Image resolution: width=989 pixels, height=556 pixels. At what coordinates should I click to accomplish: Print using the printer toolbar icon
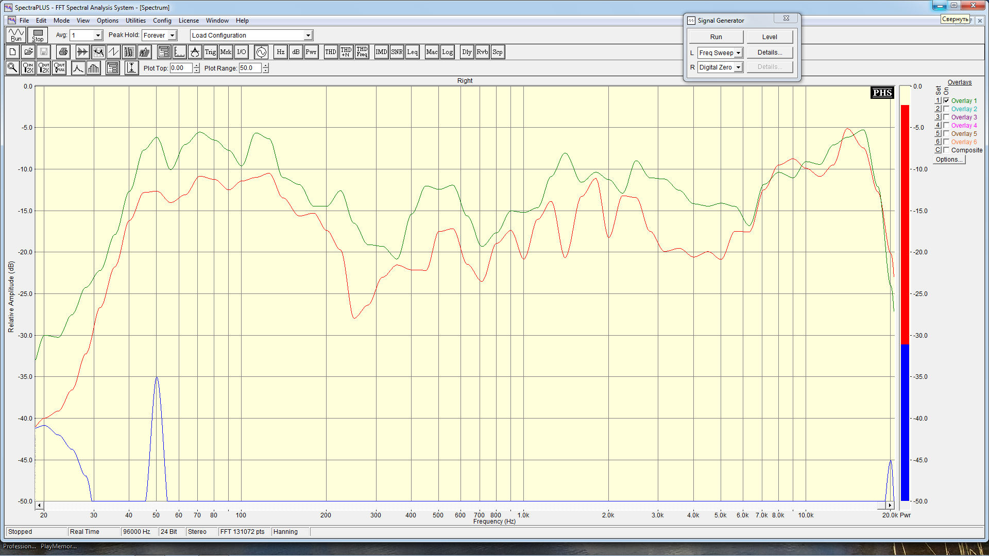pyautogui.click(x=63, y=52)
